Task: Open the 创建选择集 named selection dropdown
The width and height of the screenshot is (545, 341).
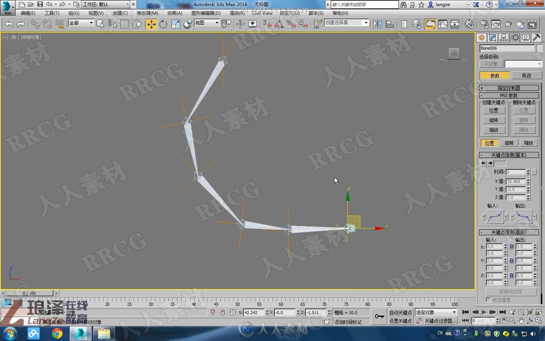Action: (346, 23)
